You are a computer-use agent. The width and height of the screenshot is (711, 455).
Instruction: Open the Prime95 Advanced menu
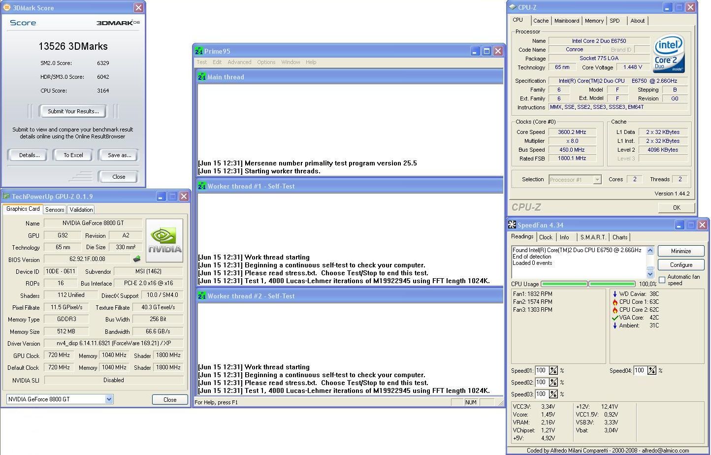click(x=239, y=62)
